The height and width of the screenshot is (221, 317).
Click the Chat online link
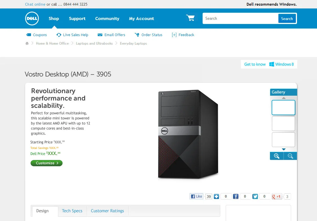(x=35, y=4)
